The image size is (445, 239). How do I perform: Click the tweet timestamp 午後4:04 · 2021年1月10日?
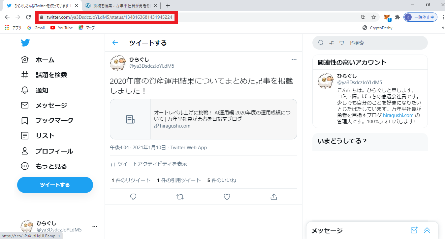[x=138, y=148]
